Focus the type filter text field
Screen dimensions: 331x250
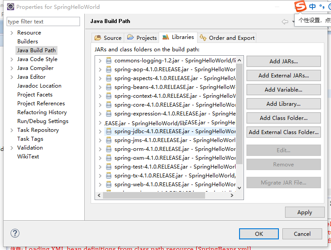point(43,22)
